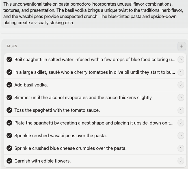The image size is (188, 169).
Task: Uncheck 'Sprinkle crushed blue cheese crumbles' task
Action: click(9, 148)
